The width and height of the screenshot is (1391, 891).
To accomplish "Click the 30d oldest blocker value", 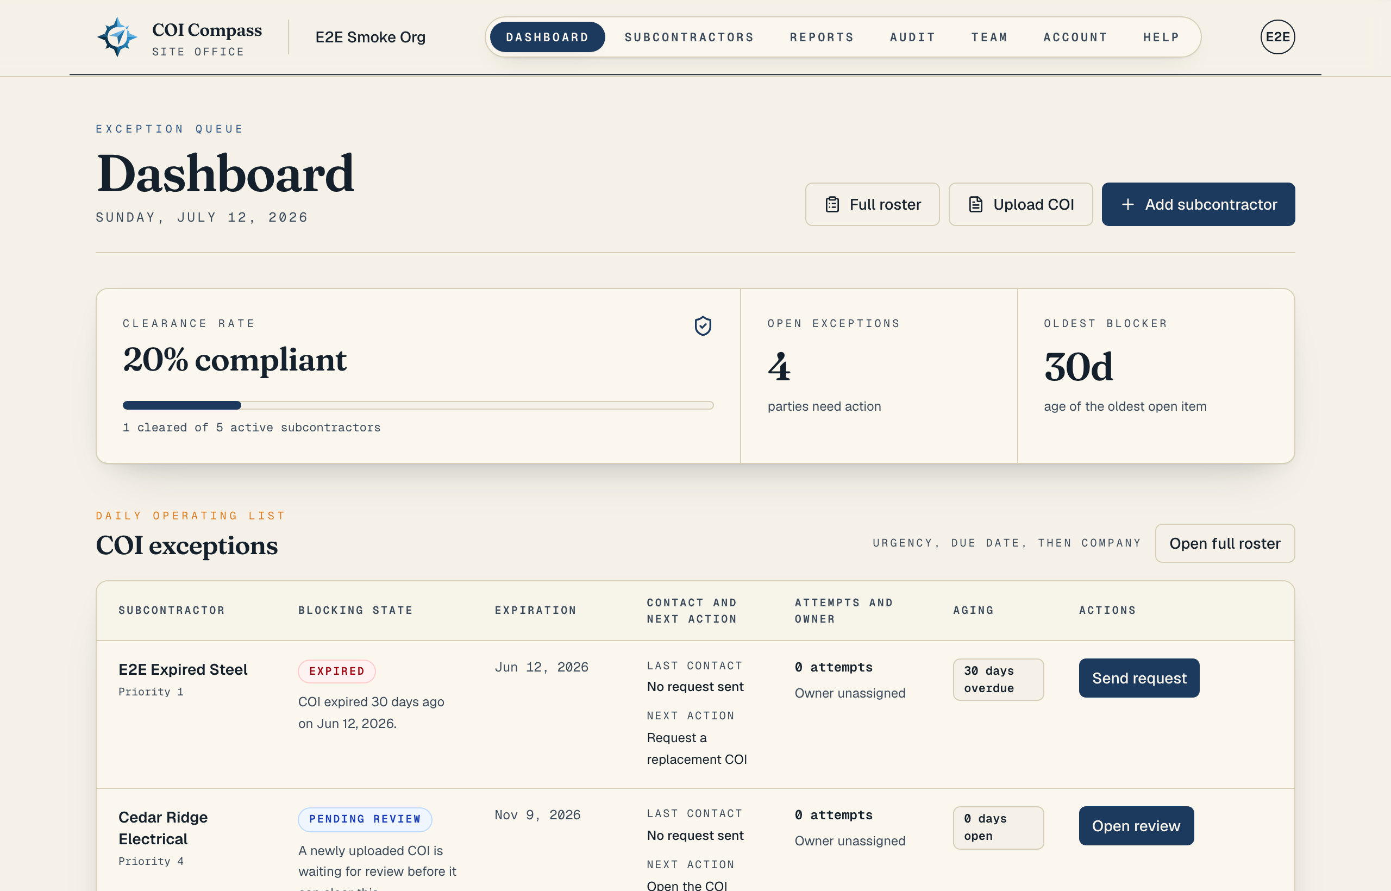I will click(x=1078, y=367).
